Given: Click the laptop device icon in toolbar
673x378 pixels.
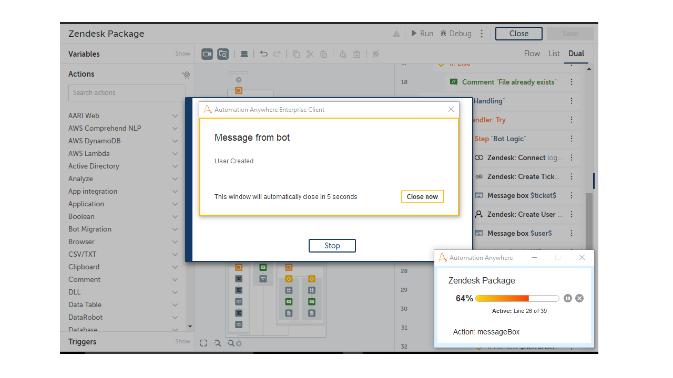Looking at the screenshot, I should pyautogui.click(x=244, y=54).
